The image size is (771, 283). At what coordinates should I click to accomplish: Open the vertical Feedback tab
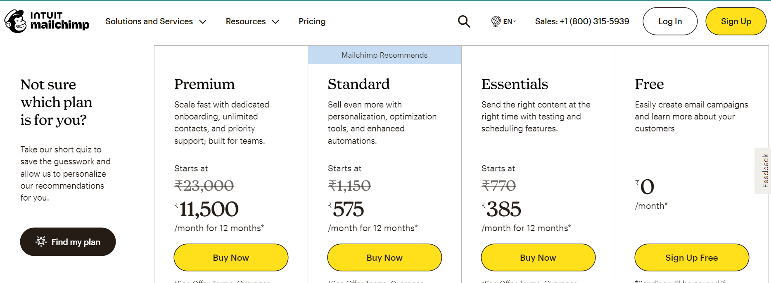point(763,171)
